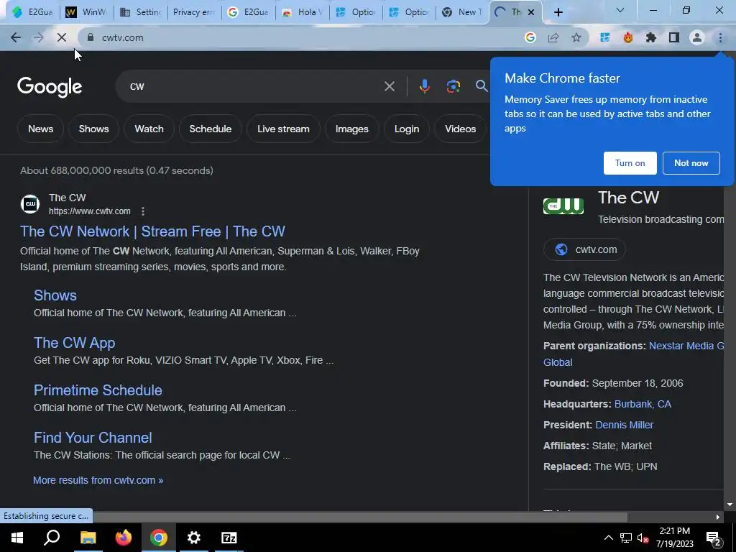The image size is (736, 552).
Task: Open the Extensions puzzle icon
Action: [651, 37]
